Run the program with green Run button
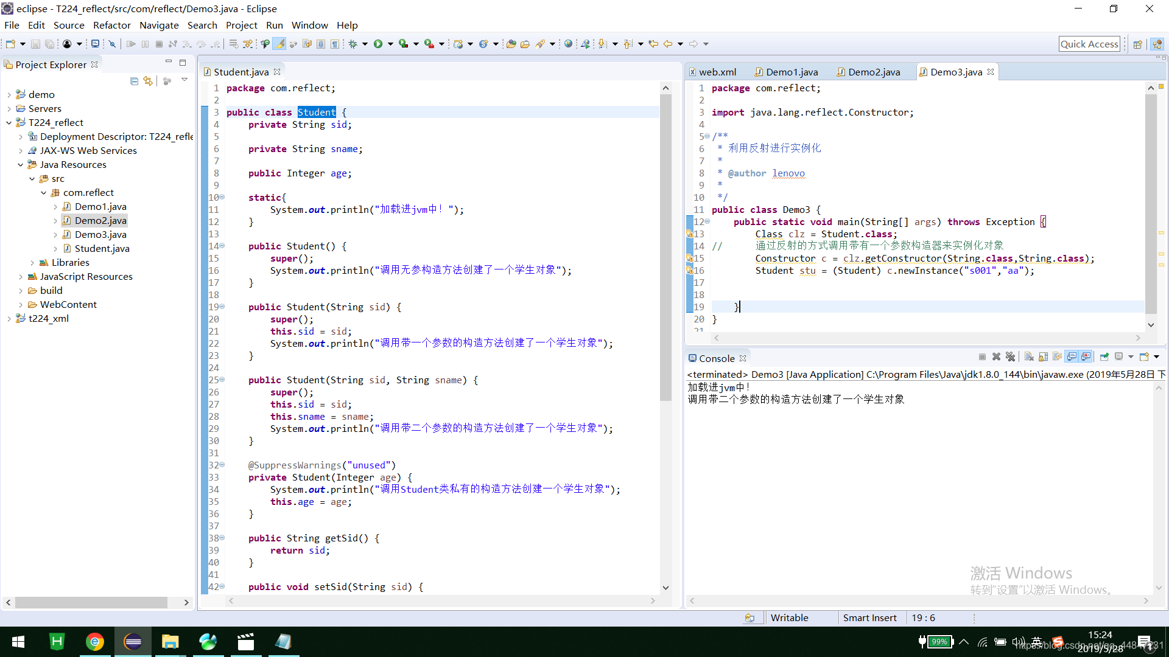This screenshot has height=657, width=1169. click(378, 44)
